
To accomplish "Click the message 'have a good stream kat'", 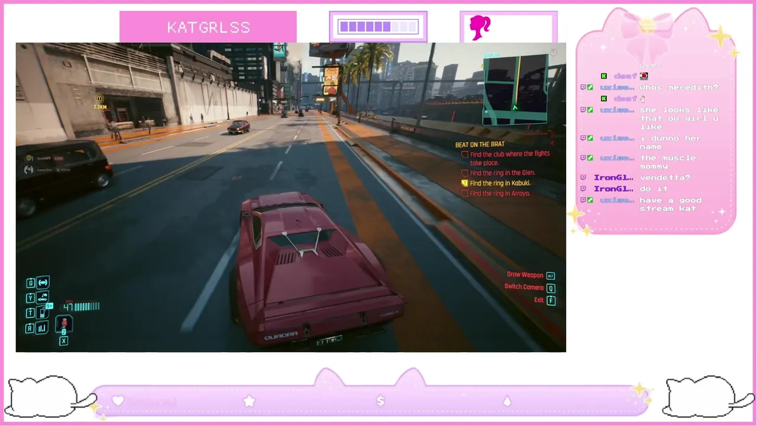I will pyautogui.click(x=670, y=204).
